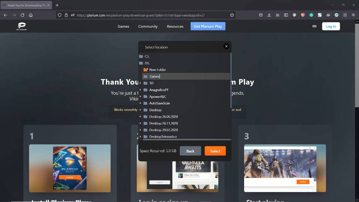
Task: Expand the Desktop 26.11.2020 folder arrow
Action: [140, 123]
